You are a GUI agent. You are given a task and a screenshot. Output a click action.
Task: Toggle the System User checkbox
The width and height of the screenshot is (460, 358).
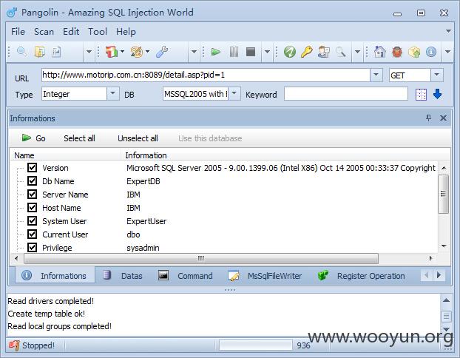tap(32, 220)
